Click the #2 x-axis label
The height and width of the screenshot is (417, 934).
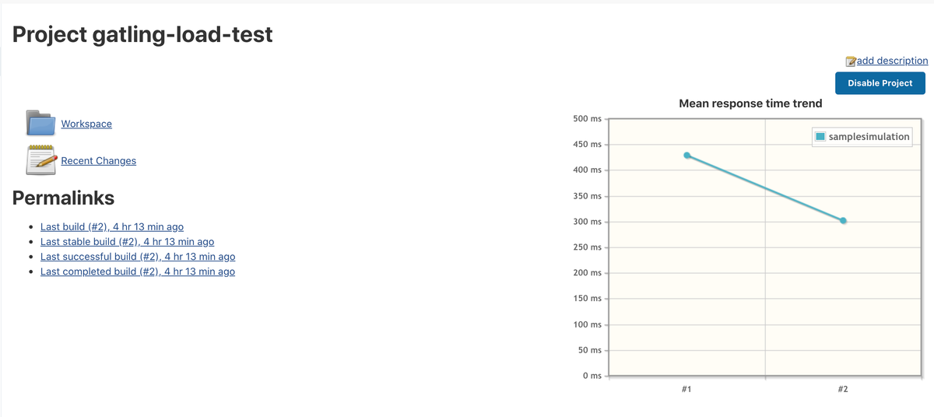843,388
